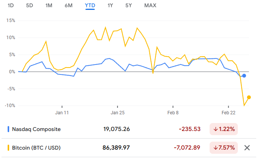Click the Bitcoin 7.57% down badge
The height and width of the screenshot is (161, 260).
pyautogui.click(x=224, y=147)
